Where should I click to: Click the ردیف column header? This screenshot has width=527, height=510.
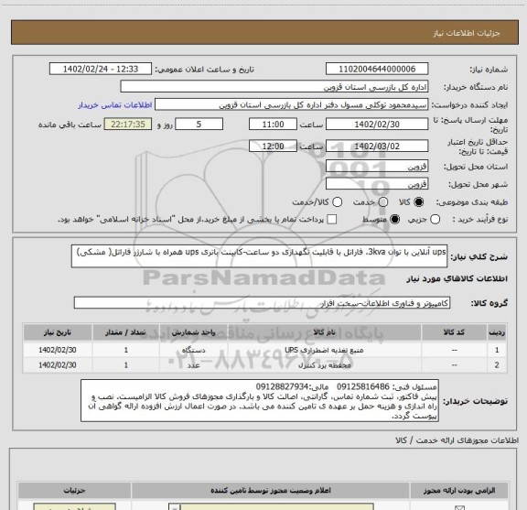click(x=497, y=332)
